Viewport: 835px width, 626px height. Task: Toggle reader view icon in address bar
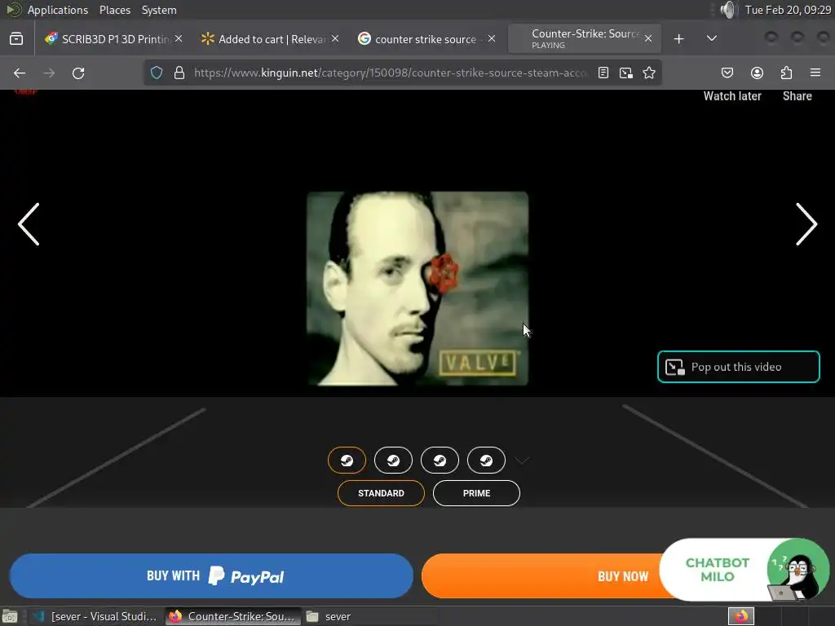pyautogui.click(x=603, y=73)
